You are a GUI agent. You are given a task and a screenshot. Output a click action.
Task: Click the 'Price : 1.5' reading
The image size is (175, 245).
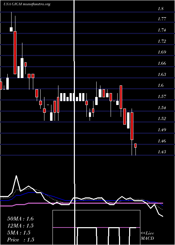[x=21, y=240]
